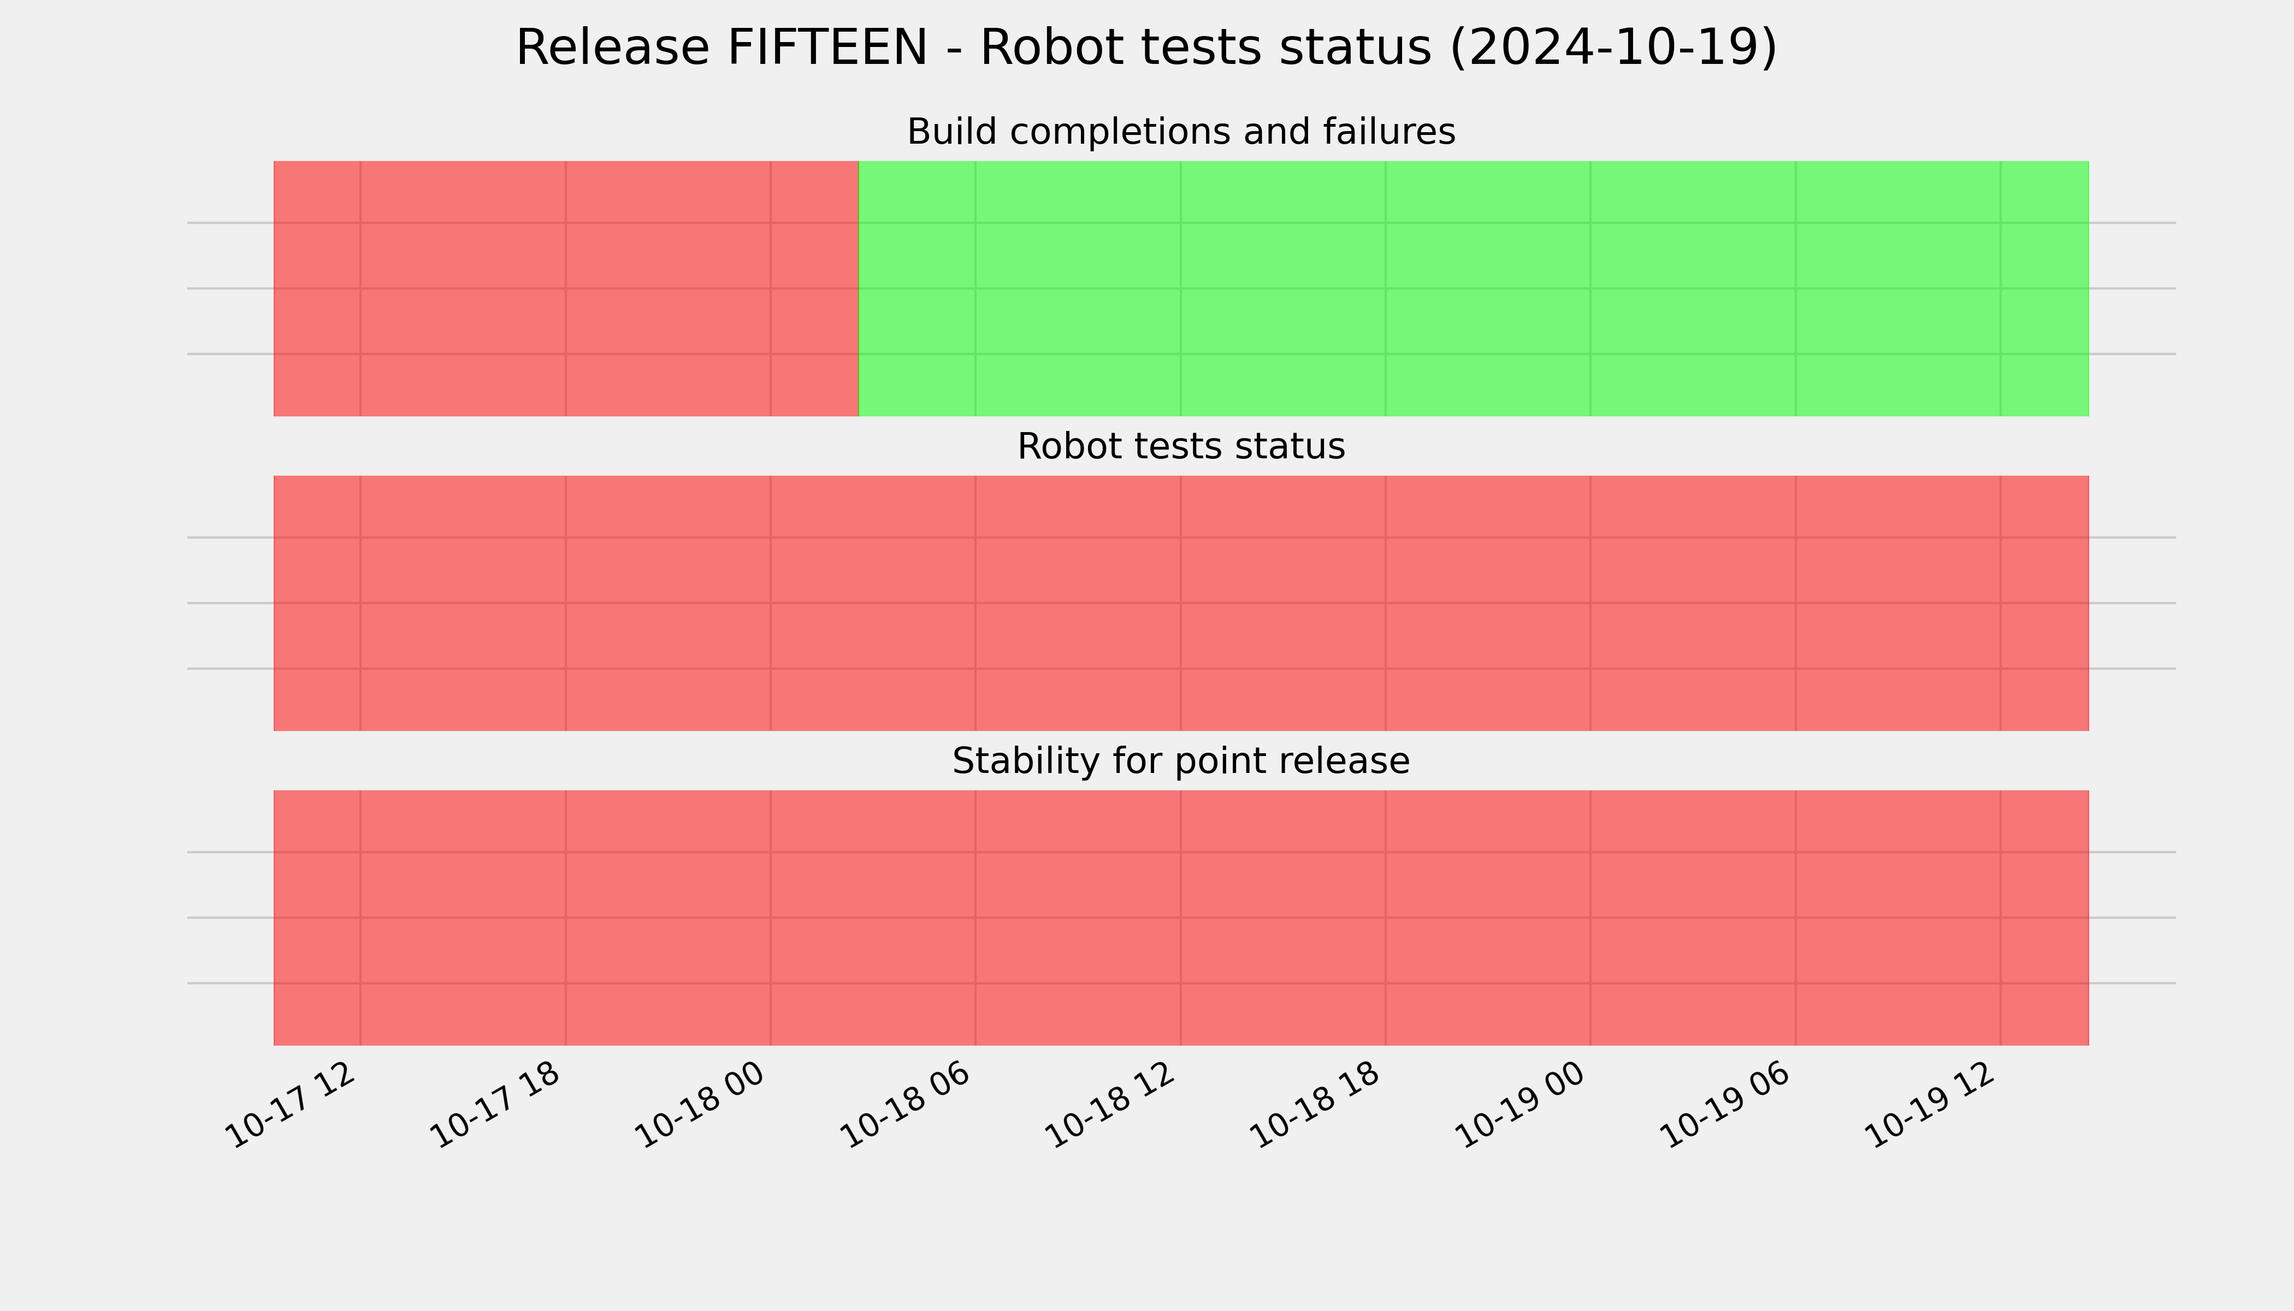Click the 'Robot tests status' subplot title
The width and height of the screenshot is (2294, 1311).
[x=1181, y=447]
